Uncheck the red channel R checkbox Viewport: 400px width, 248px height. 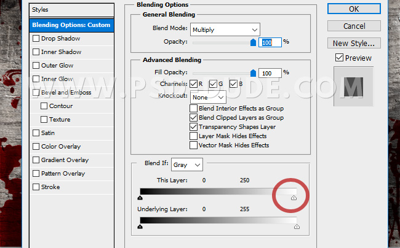point(193,83)
